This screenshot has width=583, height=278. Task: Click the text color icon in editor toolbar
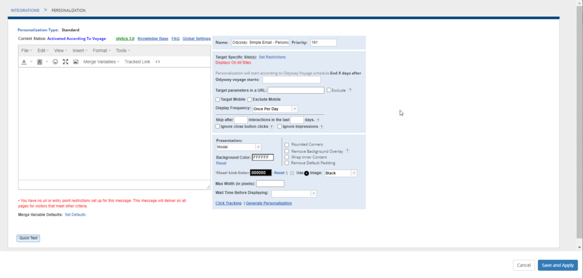pyautogui.click(x=24, y=61)
